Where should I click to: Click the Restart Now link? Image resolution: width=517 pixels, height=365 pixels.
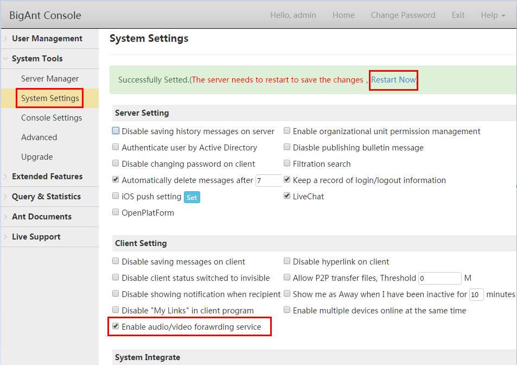[x=393, y=80]
